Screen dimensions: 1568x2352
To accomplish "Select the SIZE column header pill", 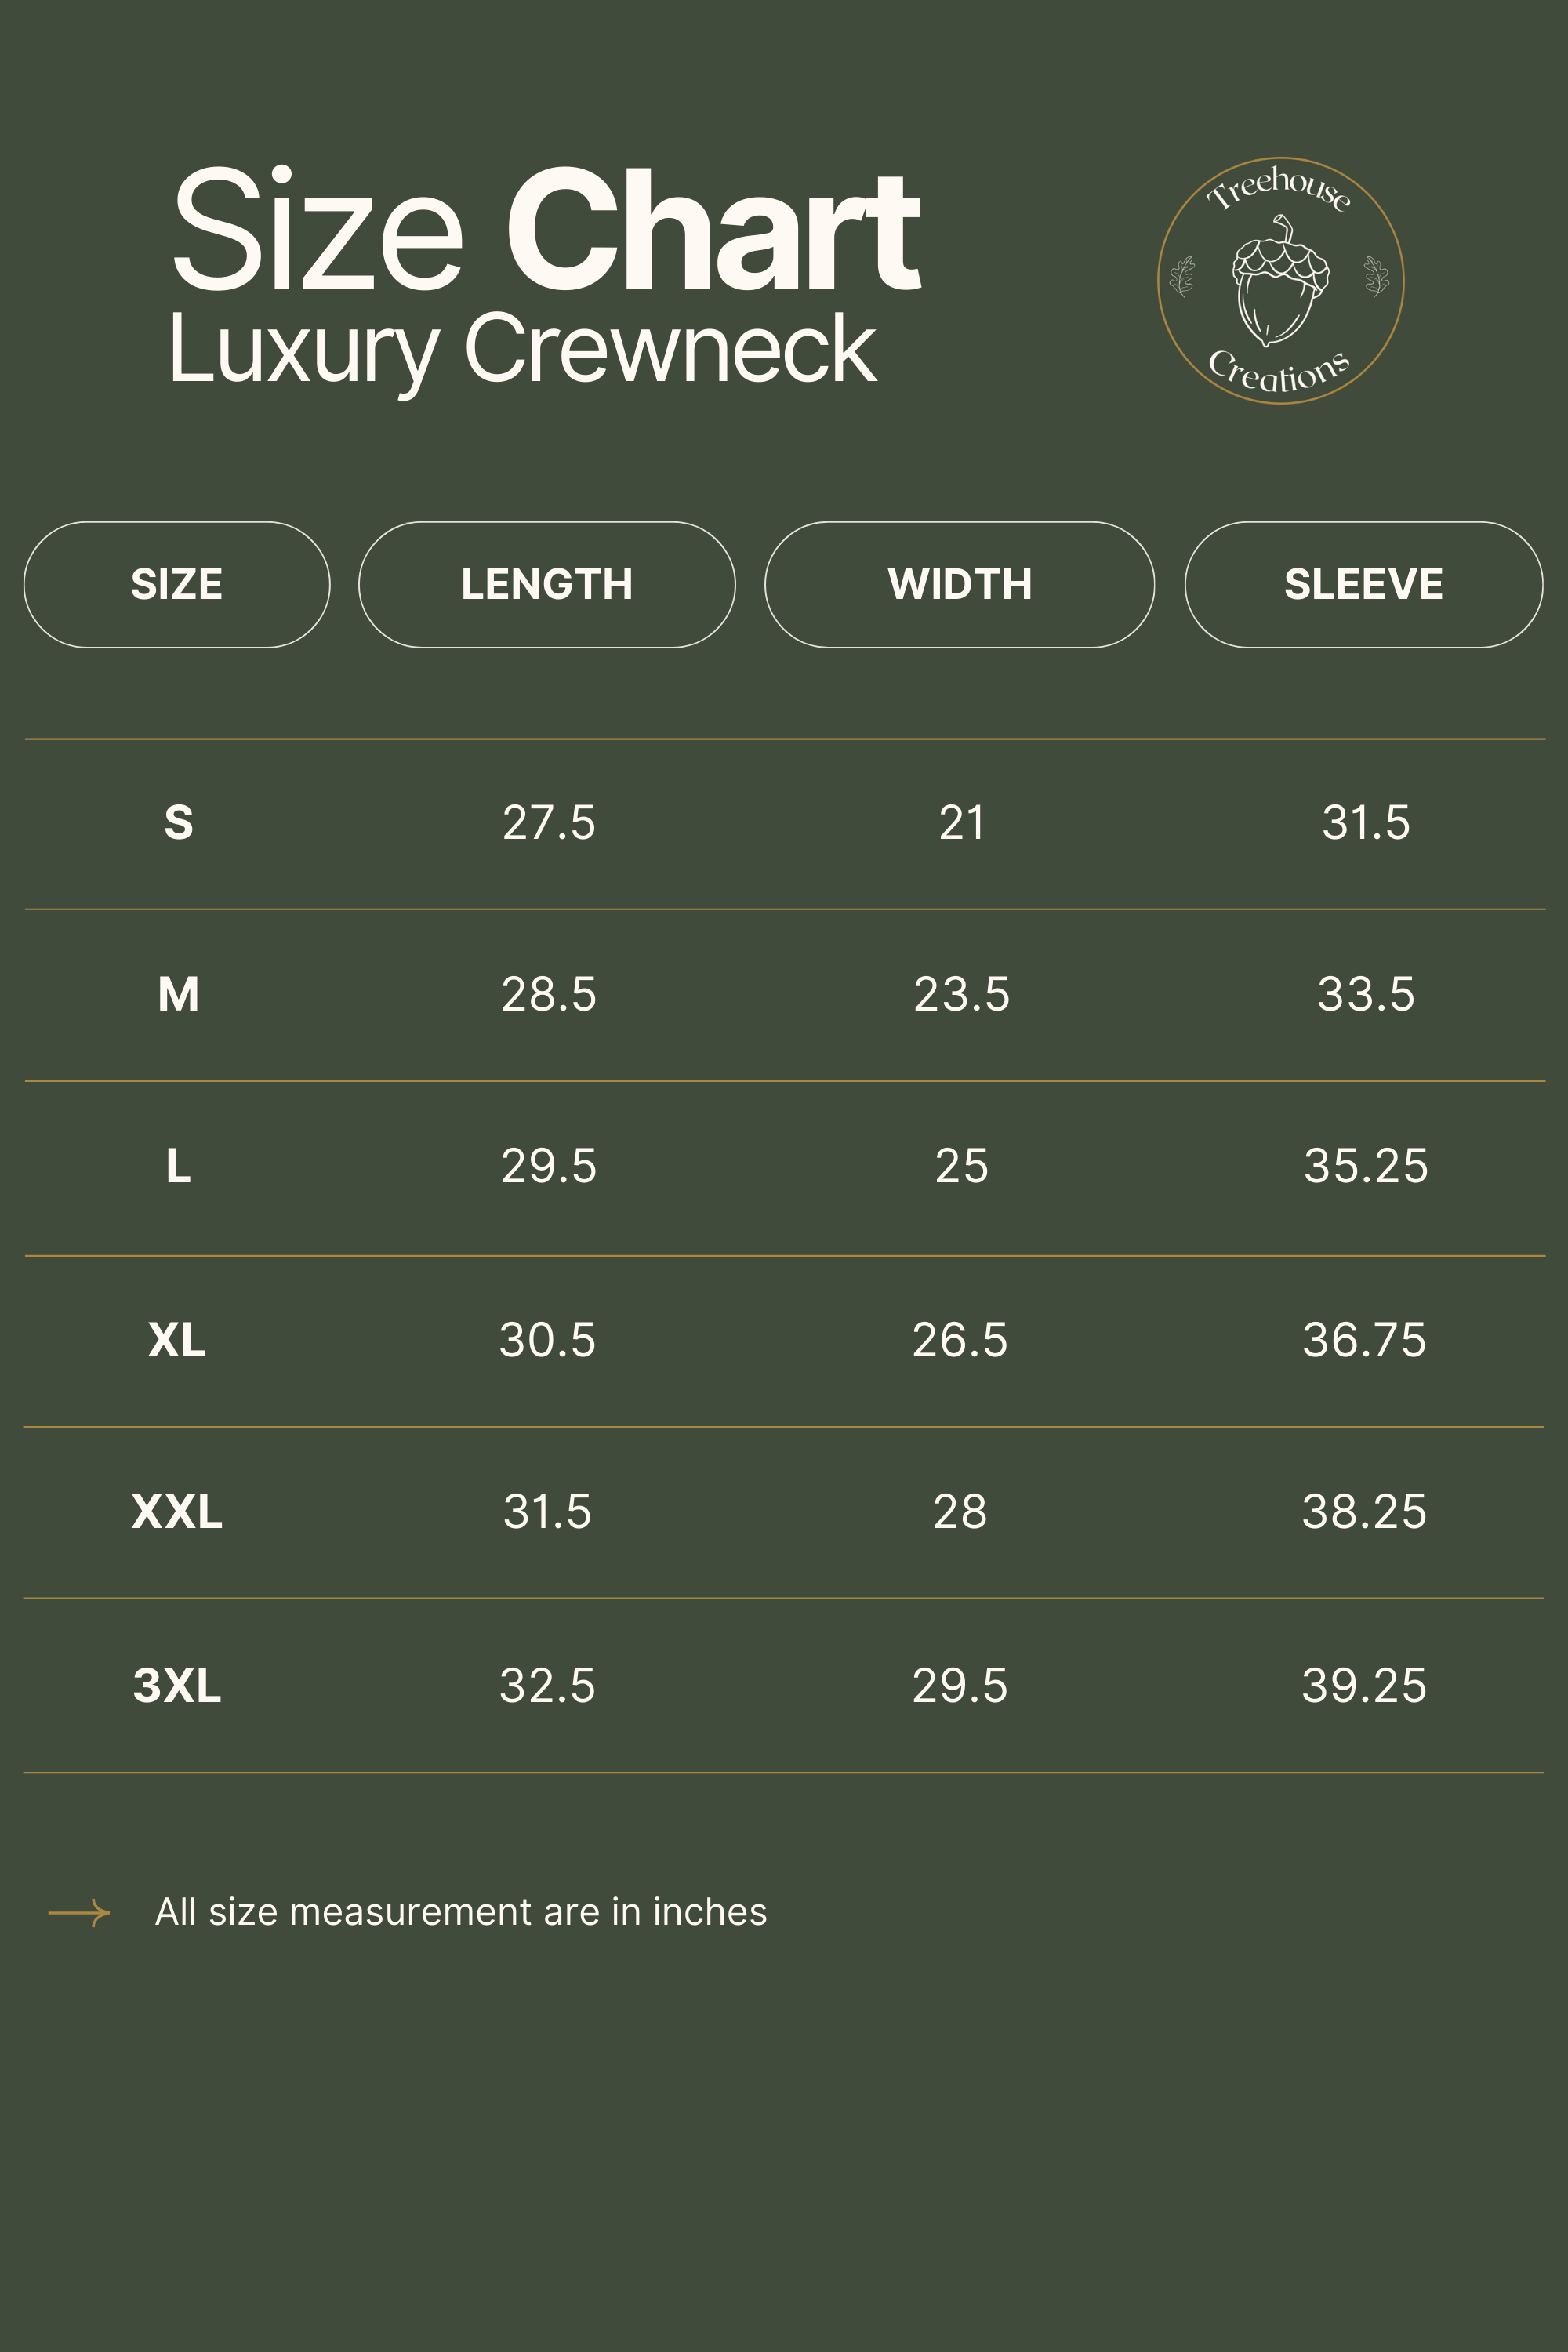I will [x=177, y=584].
